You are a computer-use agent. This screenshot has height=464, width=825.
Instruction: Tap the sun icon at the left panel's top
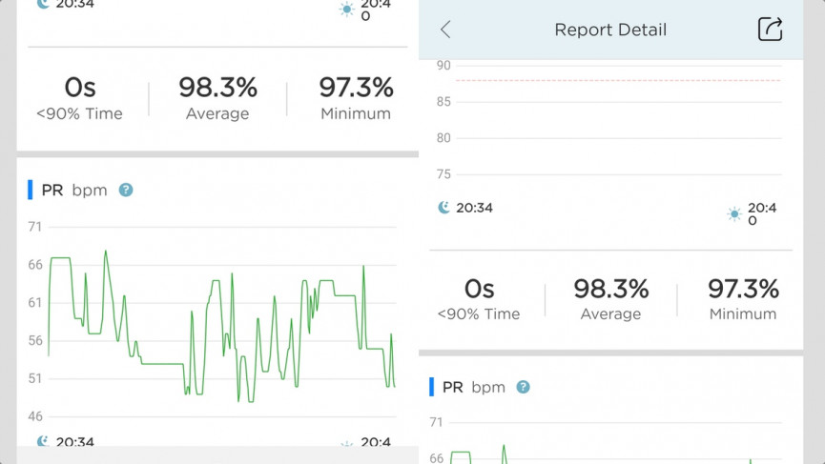click(x=346, y=10)
